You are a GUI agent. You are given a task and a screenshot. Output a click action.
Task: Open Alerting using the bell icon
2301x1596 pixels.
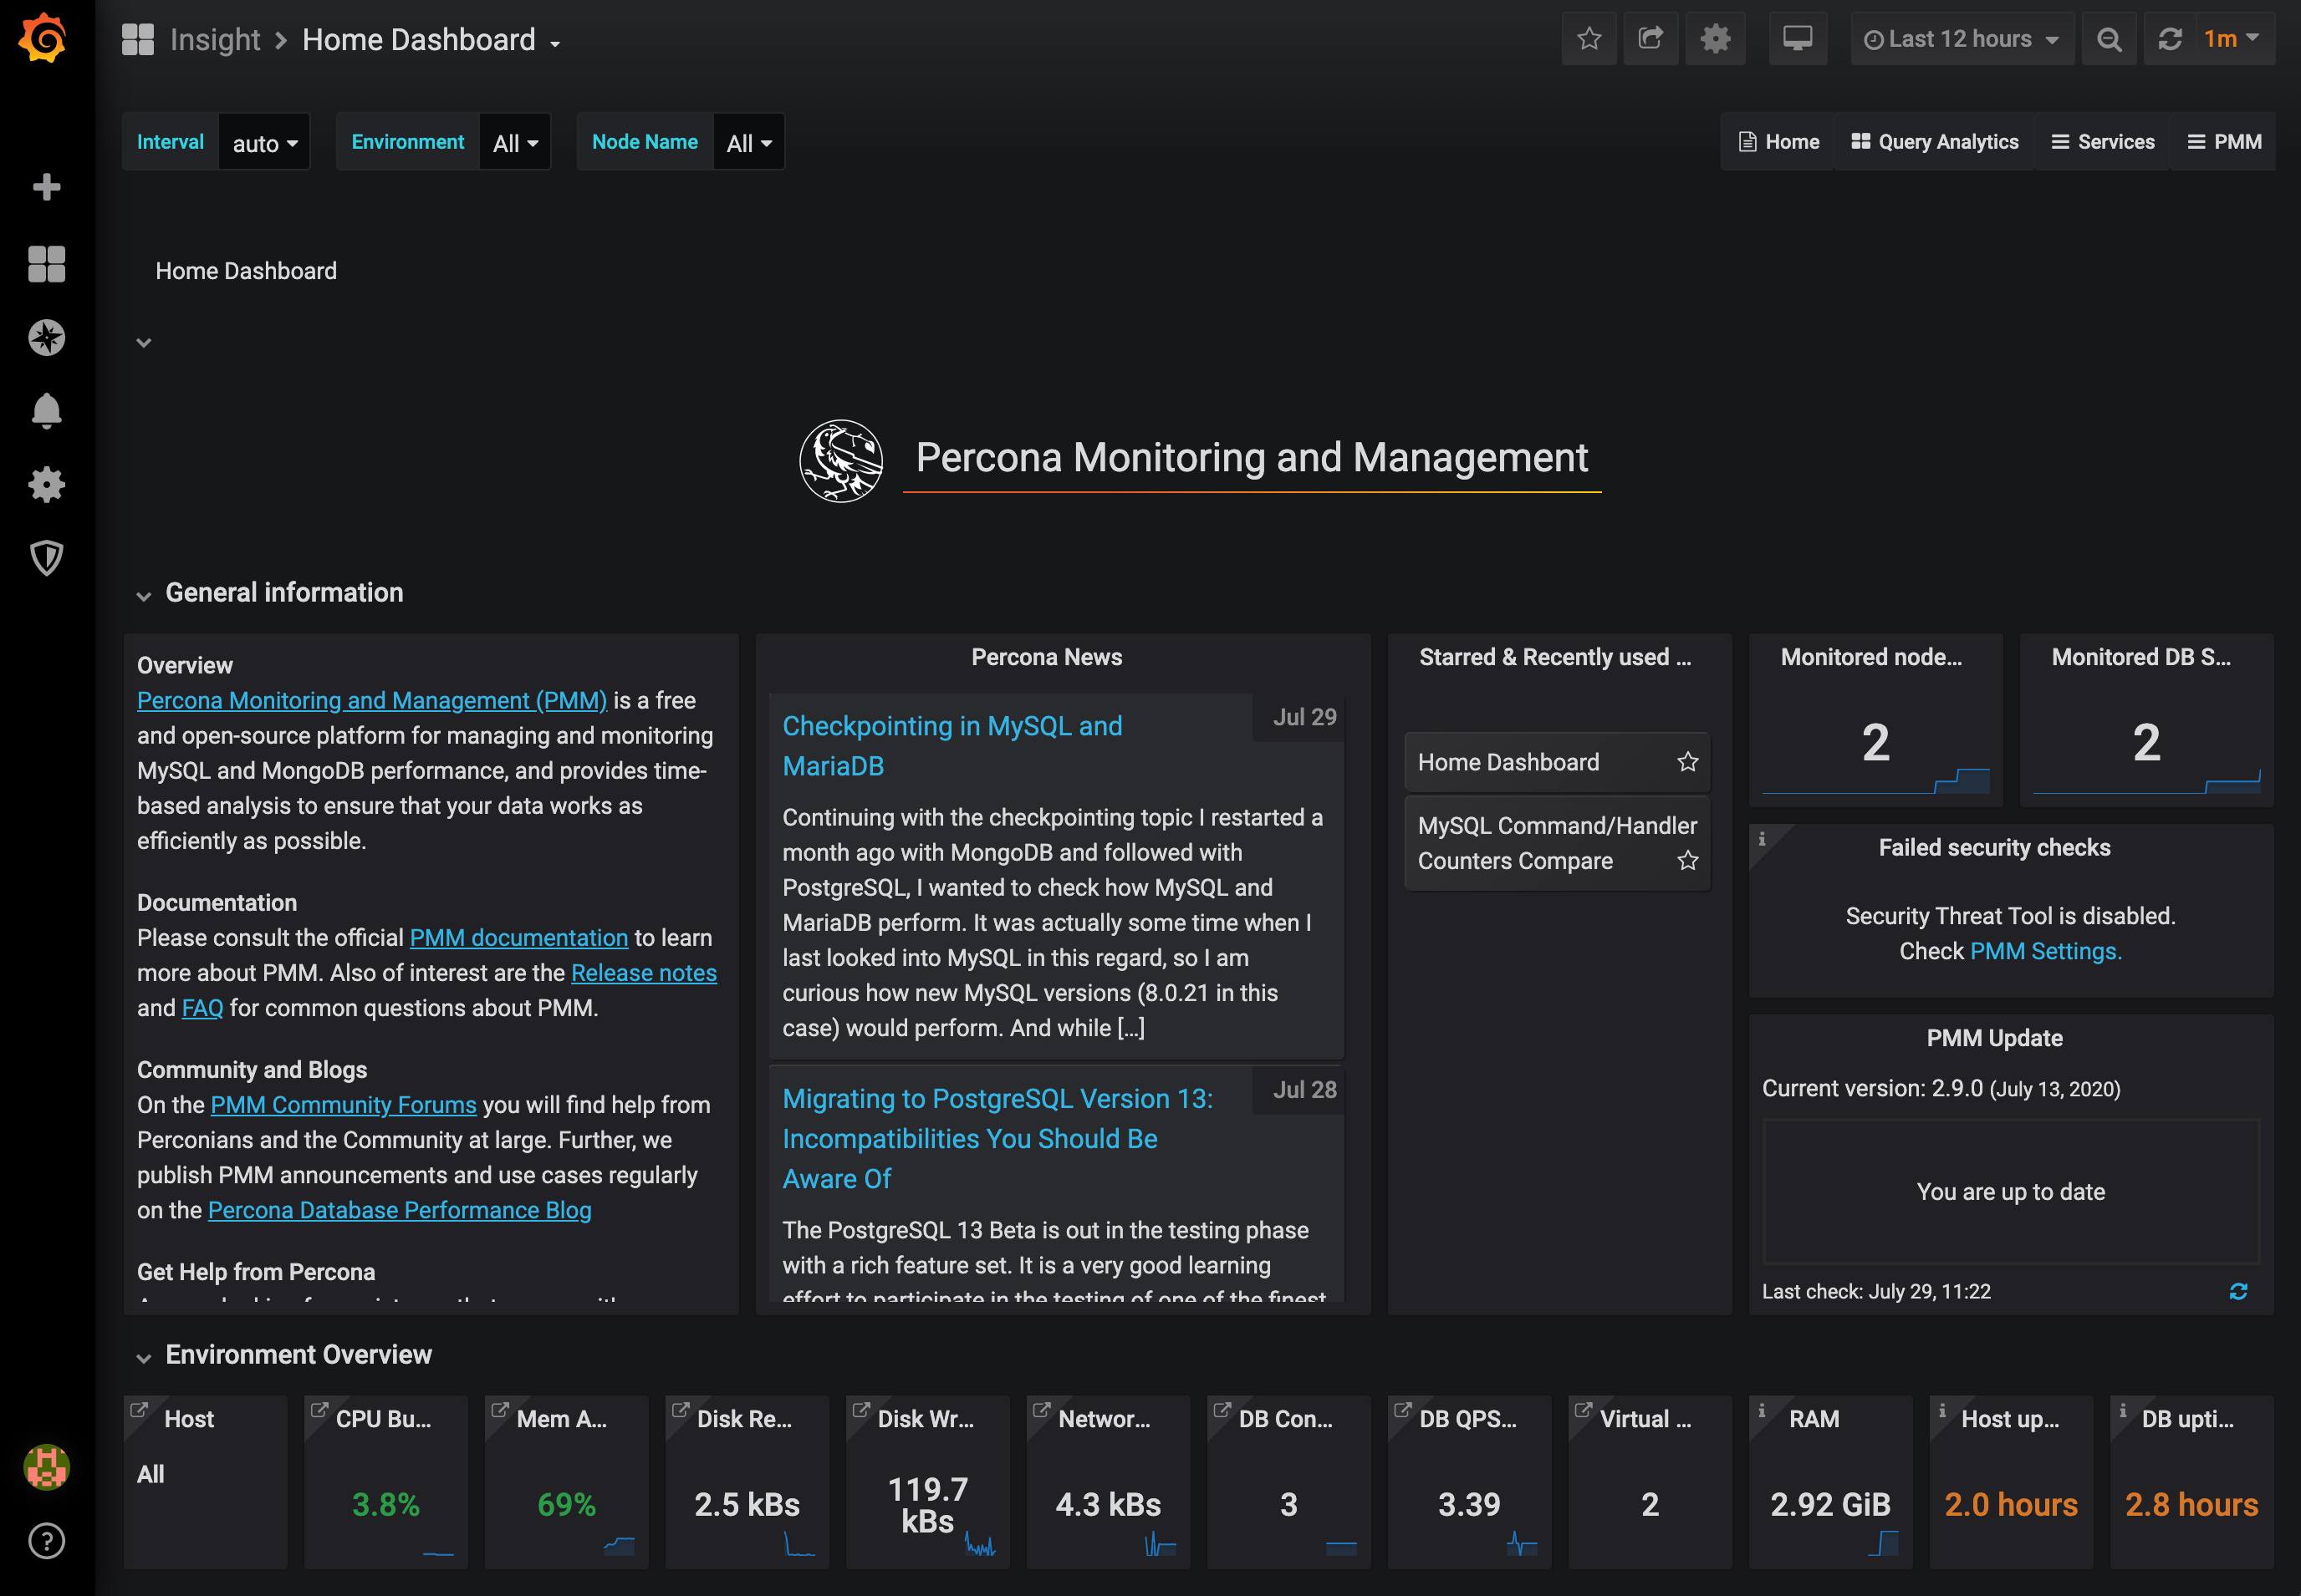tap(46, 410)
